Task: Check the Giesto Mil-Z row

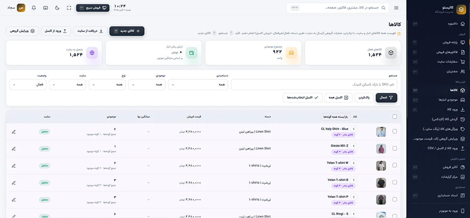Action: (x=394, y=148)
